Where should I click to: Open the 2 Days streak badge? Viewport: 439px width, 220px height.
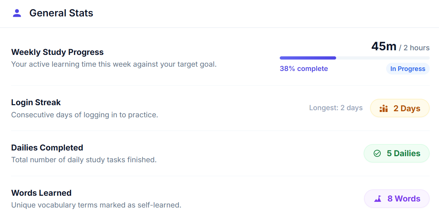click(400, 108)
